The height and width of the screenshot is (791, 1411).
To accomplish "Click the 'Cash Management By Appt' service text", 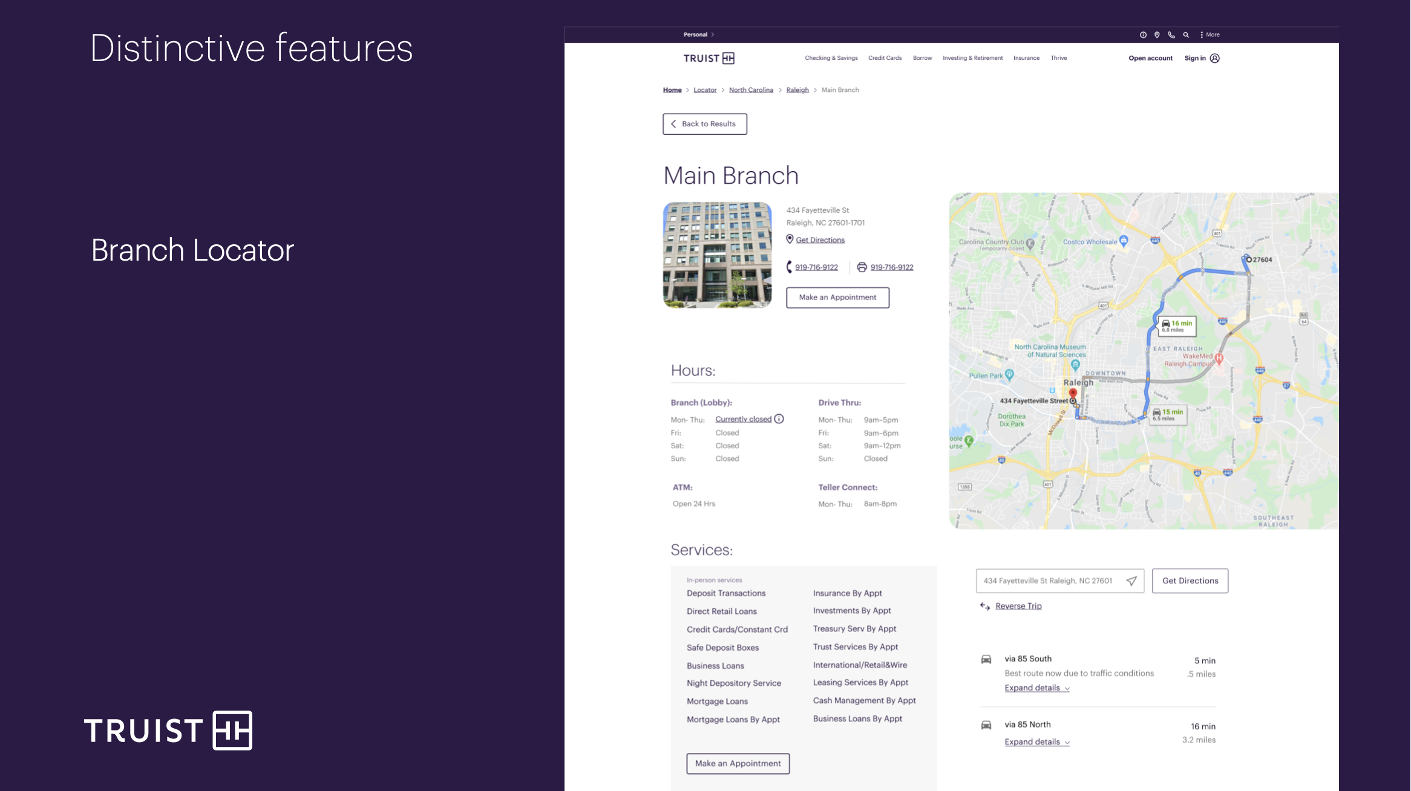I will (864, 700).
